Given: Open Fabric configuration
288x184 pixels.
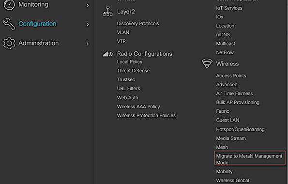Looking at the screenshot, I should coord(223,111).
